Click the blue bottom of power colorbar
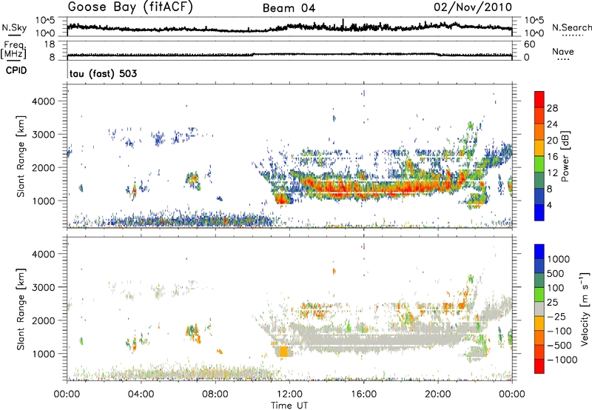 coord(539,212)
